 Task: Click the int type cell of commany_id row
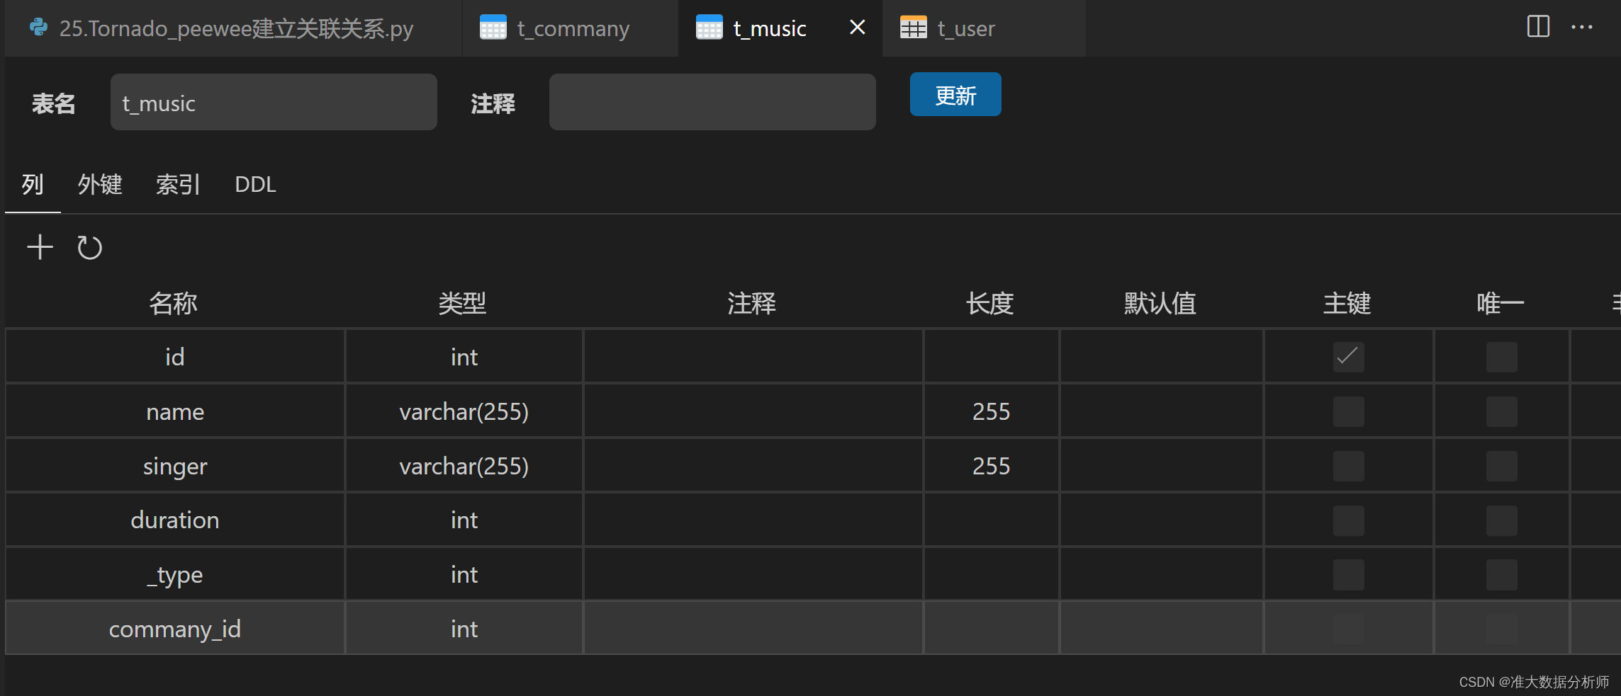[x=464, y=629]
